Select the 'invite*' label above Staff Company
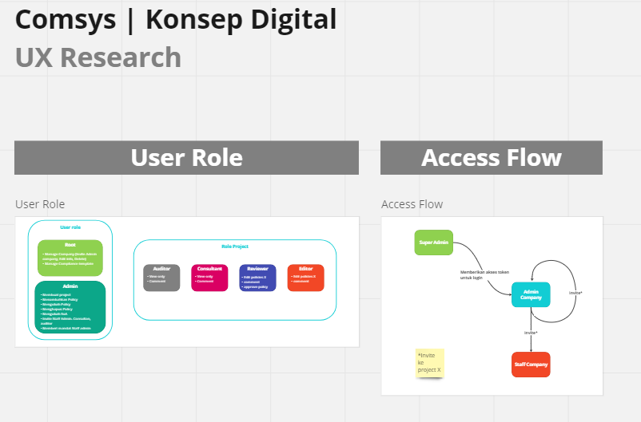This screenshot has height=422, width=641. (531, 333)
